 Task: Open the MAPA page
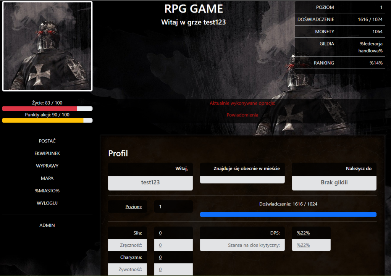coord(47,178)
